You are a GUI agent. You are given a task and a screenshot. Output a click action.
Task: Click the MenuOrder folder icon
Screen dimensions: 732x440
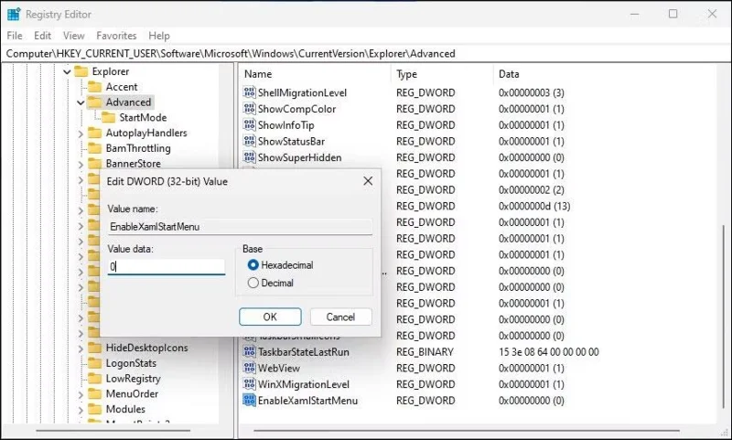[95, 394]
